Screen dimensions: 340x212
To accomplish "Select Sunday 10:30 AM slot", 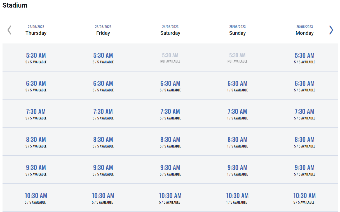I will [237, 197].
